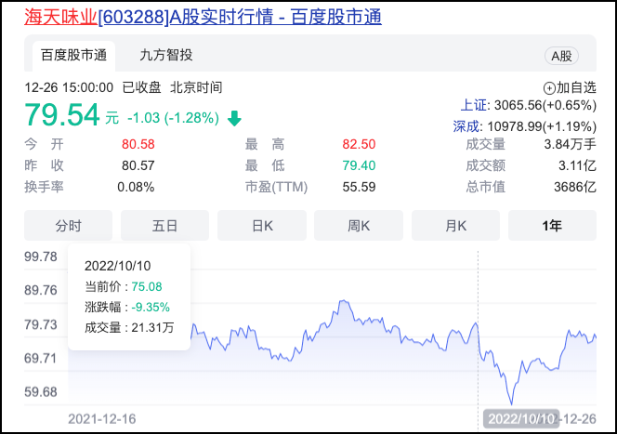617x434 pixels.
Task: Click the 总市值 value 3686亿
Action: 575,187
